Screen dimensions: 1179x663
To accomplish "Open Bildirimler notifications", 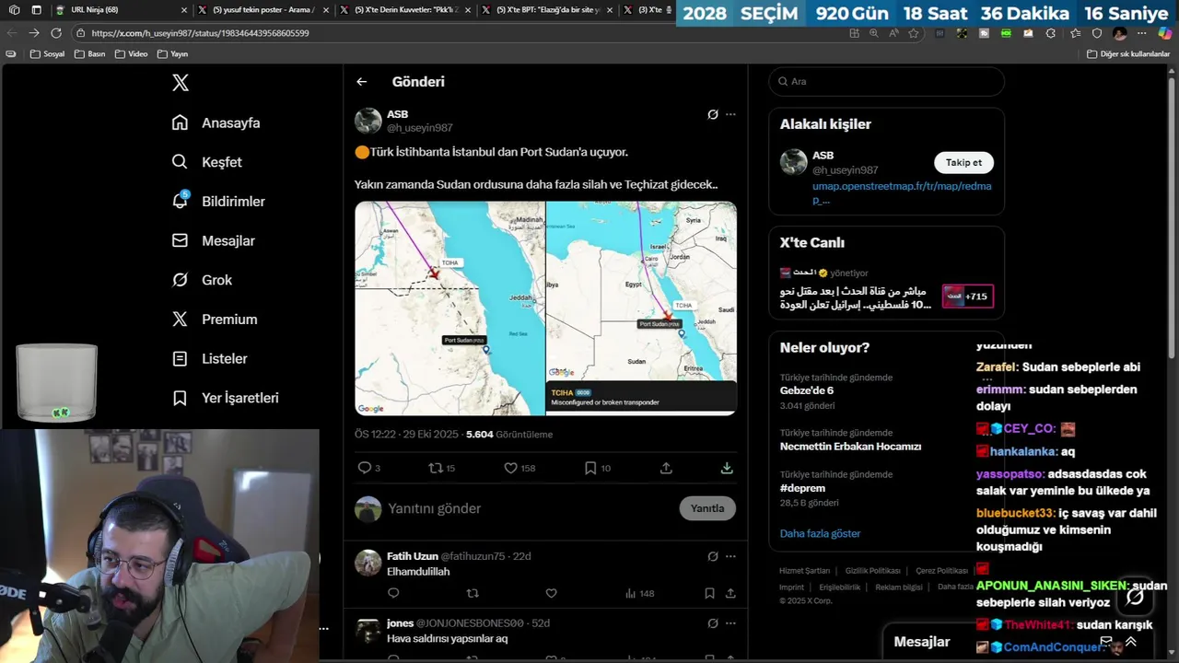I will 218,201.
